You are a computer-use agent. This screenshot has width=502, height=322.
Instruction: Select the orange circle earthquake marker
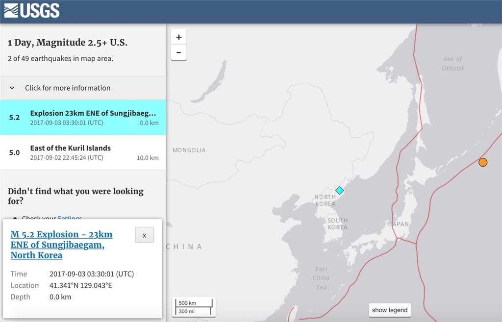tap(483, 162)
